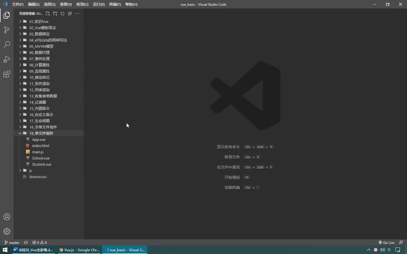Show hidden system tray icons

pyautogui.click(x=369, y=250)
